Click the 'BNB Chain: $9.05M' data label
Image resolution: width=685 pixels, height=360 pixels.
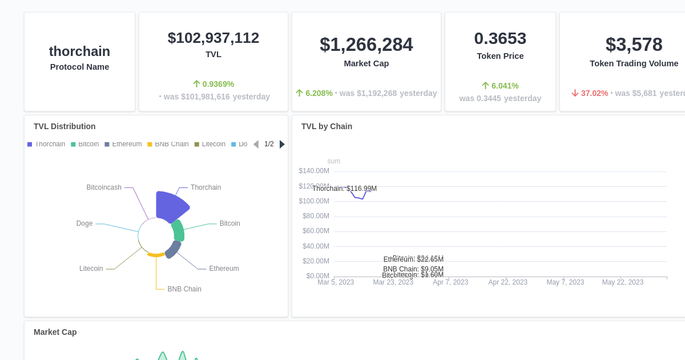413,269
